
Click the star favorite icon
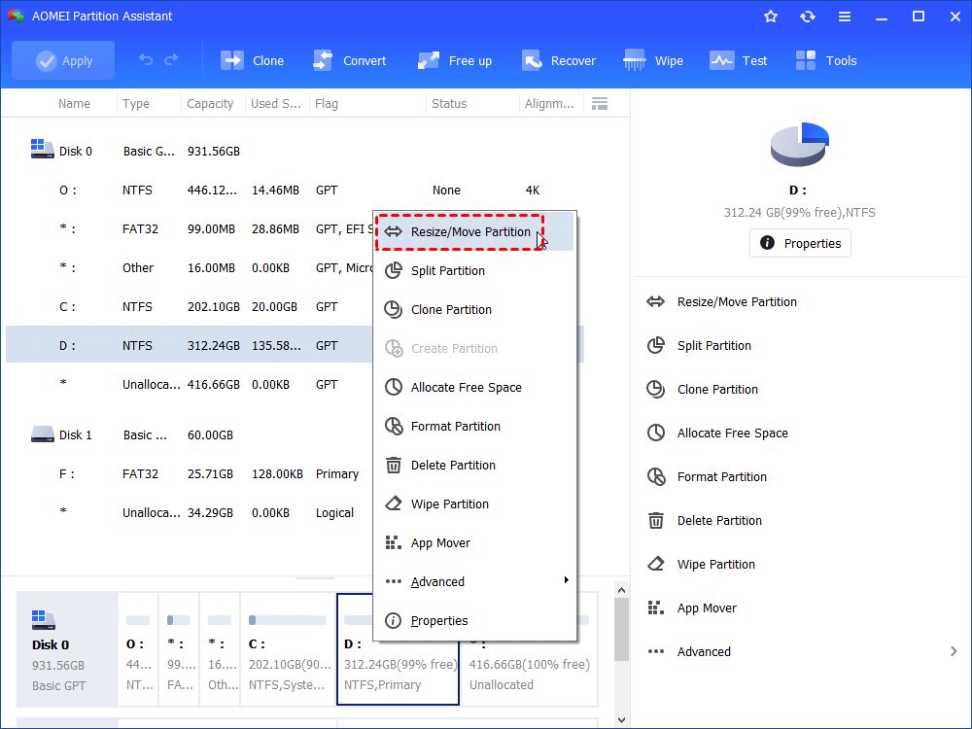coord(770,16)
